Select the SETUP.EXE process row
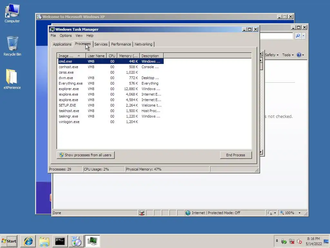The width and height of the screenshot is (330, 248). coord(111,105)
